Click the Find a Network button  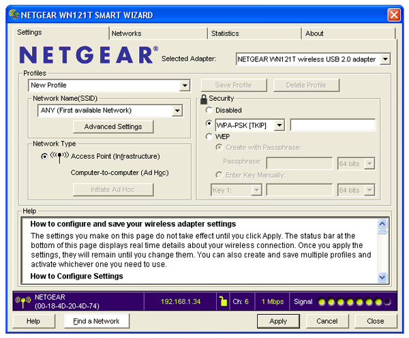[x=97, y=321]
